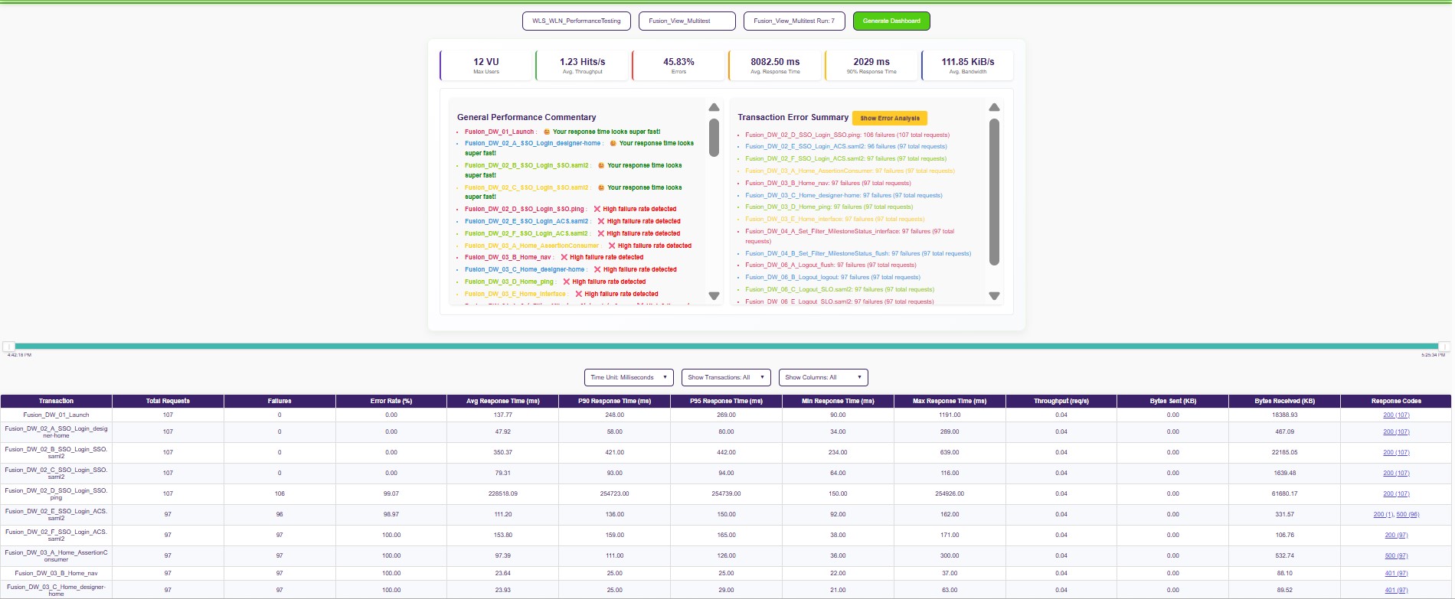
Task: Click scroll-down arrow in General Performance Commentary
Action: coord(714,296)
